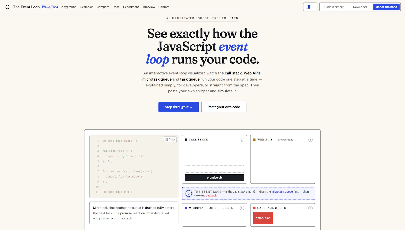Click the 'browser land' label

(x=286, y=140)
